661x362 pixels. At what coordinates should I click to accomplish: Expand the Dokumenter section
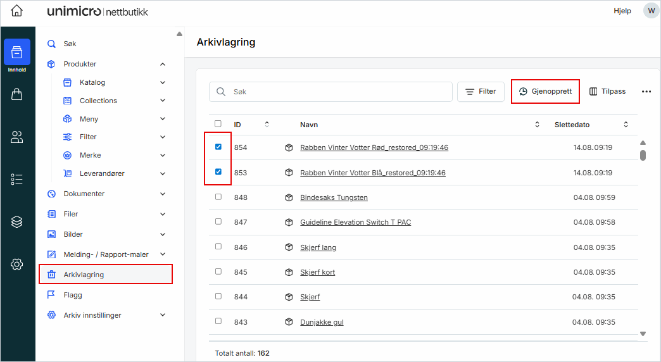(163, 194)
